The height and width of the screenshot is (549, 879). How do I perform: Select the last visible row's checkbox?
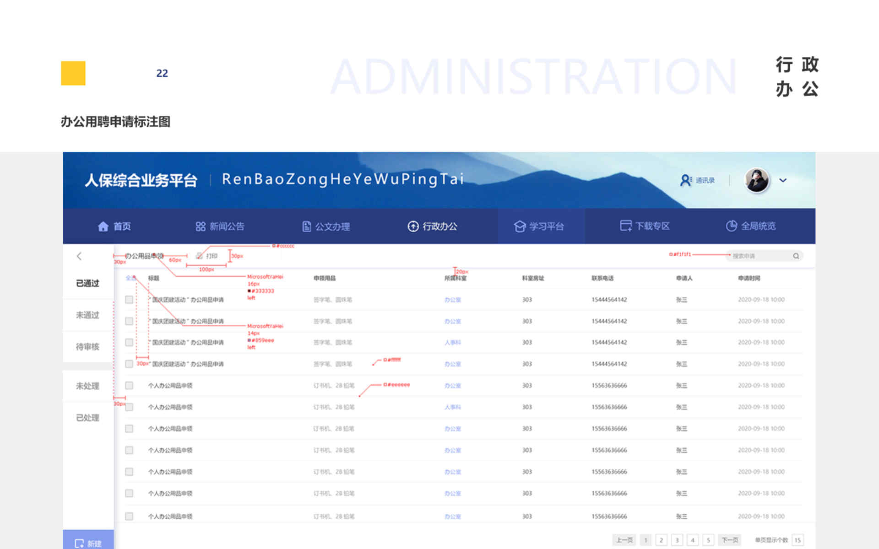[x=129, y=516]
